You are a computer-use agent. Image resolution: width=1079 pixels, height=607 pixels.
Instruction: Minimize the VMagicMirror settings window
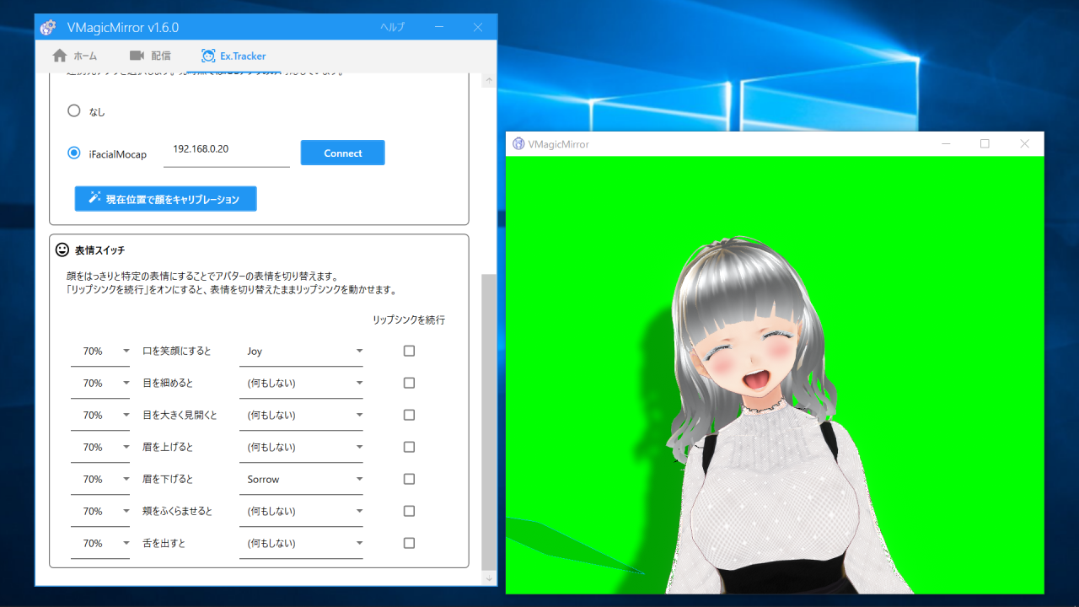click(438, 27)
